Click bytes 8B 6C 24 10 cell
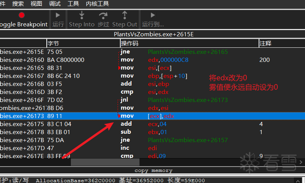This screenshot has height=183, width=305. click(x=63, y=76)
